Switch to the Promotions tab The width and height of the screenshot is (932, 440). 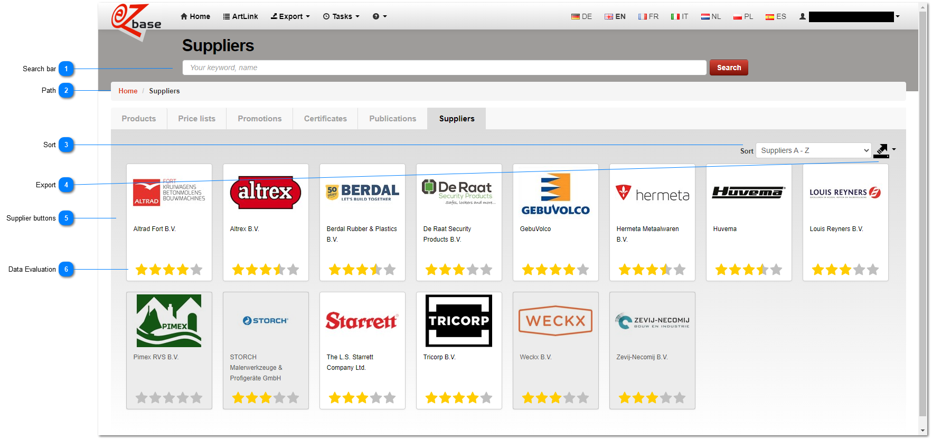[x=260, y=119]
